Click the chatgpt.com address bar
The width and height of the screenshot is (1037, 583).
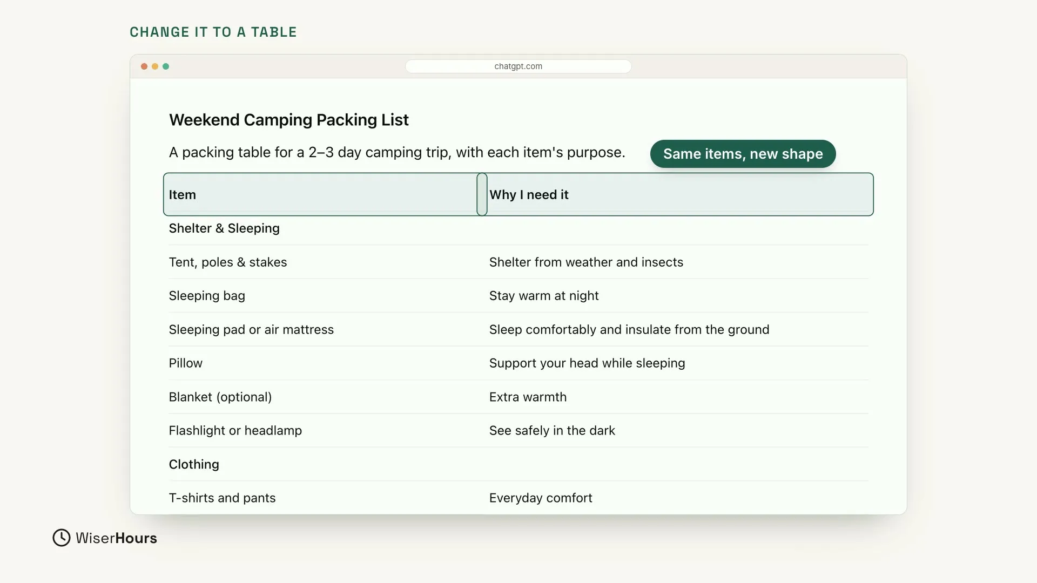point(518,66)
